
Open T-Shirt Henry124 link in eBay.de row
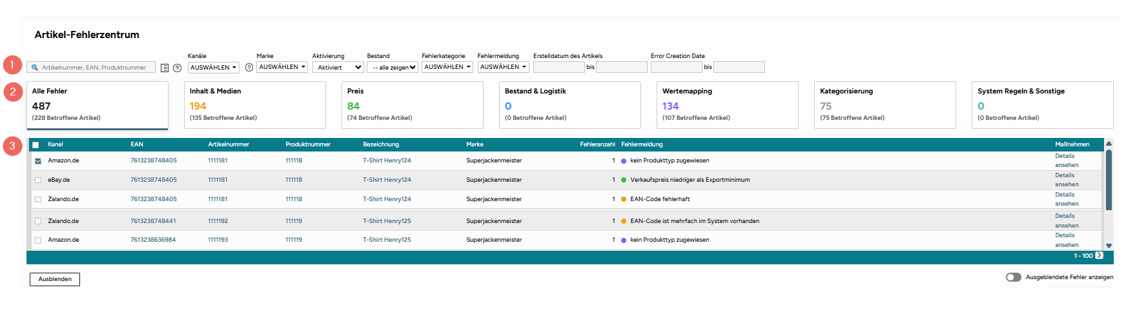[387, 180]
